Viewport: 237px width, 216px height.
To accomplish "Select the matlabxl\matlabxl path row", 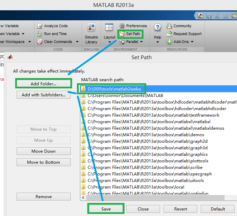I will point(159,122).
